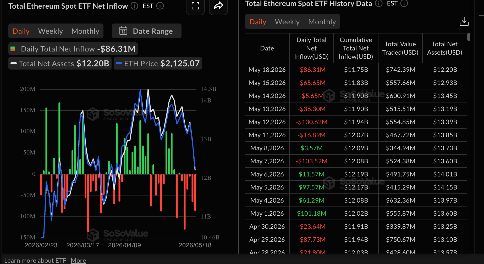Viewport: 484px width, 264px height.
Task: Click info icon next to Net Inflow title
Action: [x=134, y=6]
